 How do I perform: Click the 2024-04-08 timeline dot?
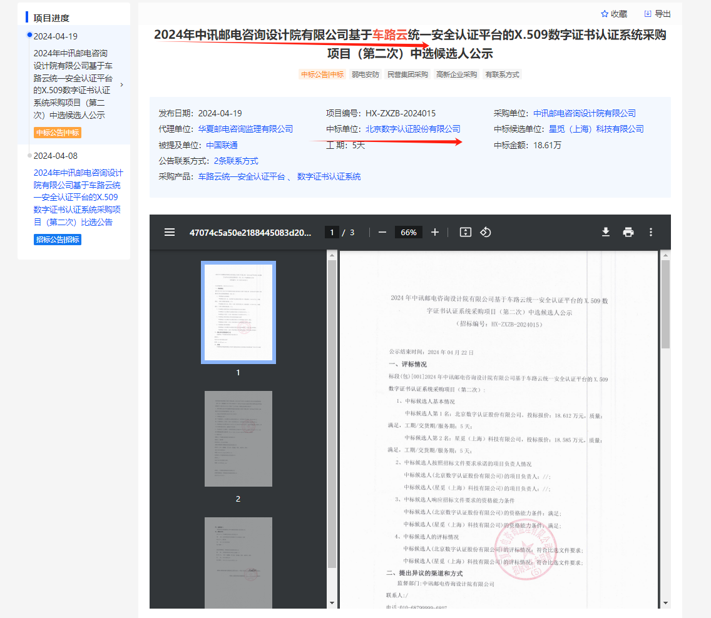pos(29,155)
